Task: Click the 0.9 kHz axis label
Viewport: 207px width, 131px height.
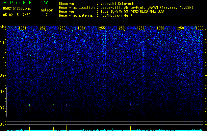Action: (x=2, y=75)
